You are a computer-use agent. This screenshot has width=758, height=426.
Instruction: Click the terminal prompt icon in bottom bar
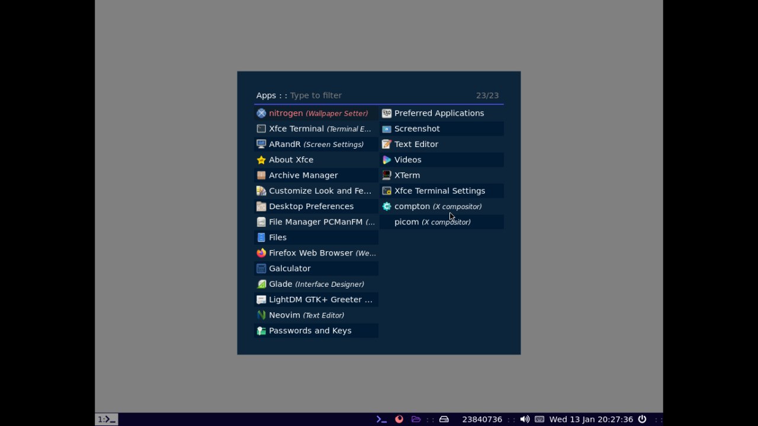pyautogui.click(x=381, y=419)
